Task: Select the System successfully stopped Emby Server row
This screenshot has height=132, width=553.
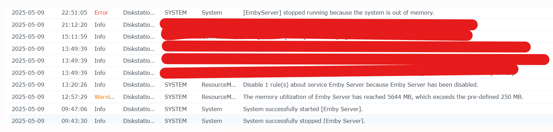Action: 281,120
